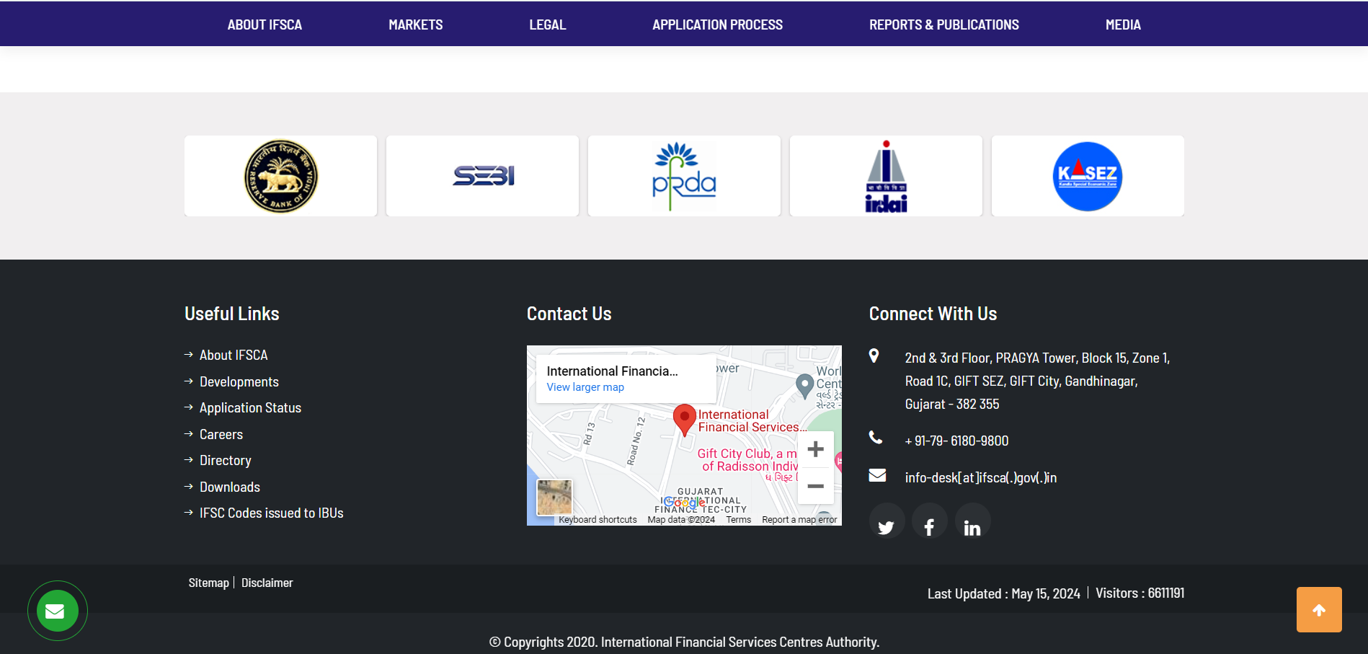
Task: Click the satellite view thumbnail on map
Action: 554,498
